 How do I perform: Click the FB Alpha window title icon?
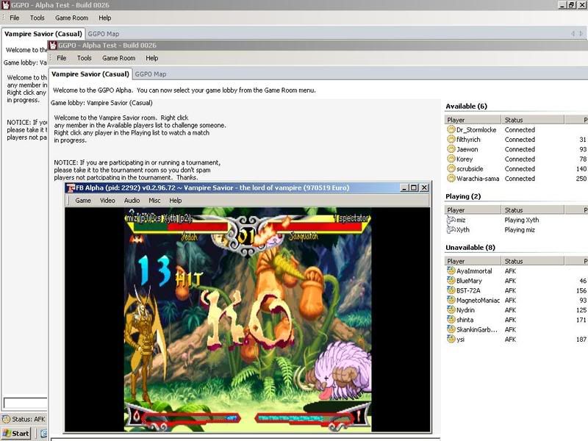coord(71,188)
